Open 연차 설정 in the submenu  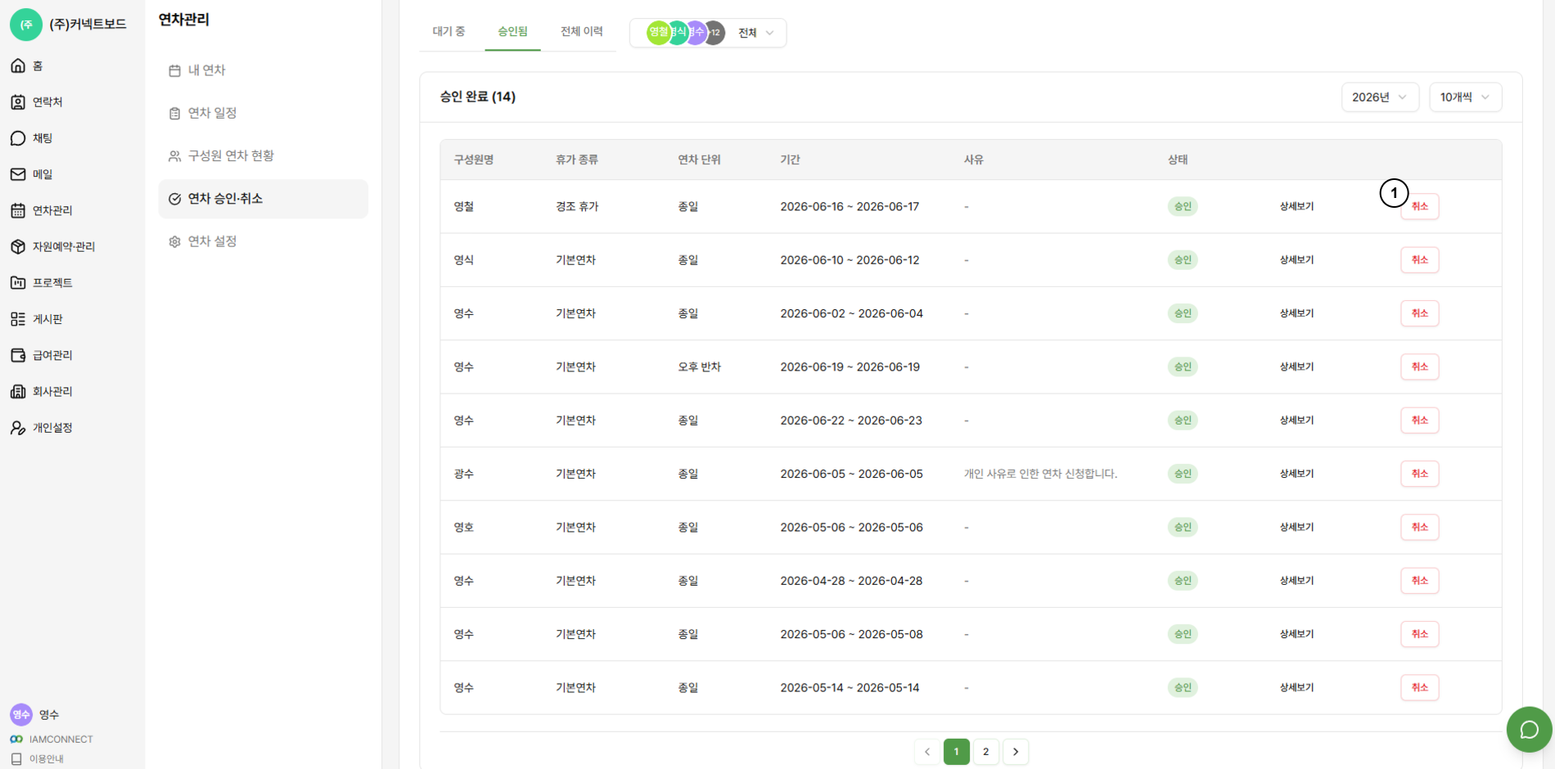(x=264, y=241)
